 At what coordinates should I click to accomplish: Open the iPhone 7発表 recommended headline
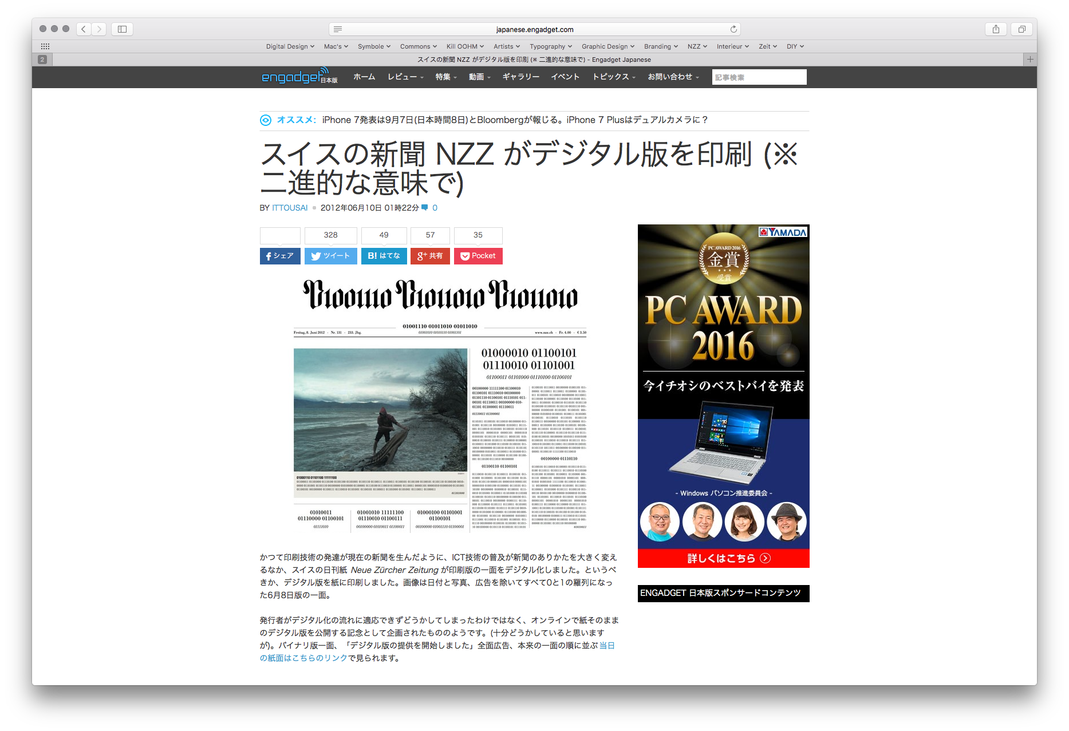pos(515,120)
